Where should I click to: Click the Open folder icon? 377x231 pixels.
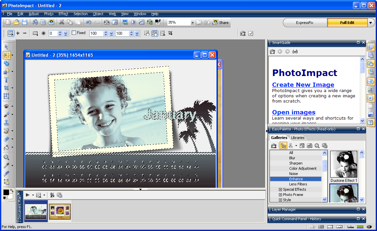pos(16,22)
